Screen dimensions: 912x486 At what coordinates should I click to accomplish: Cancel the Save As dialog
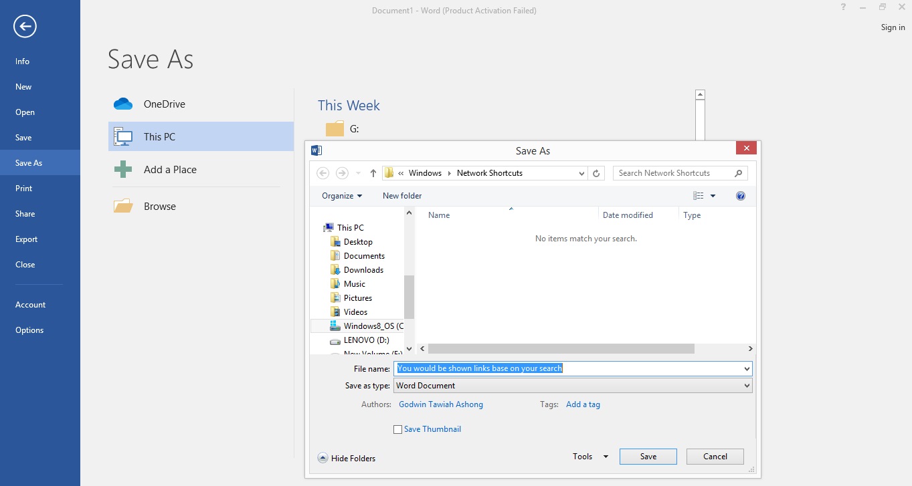click(x=715, y=457)
